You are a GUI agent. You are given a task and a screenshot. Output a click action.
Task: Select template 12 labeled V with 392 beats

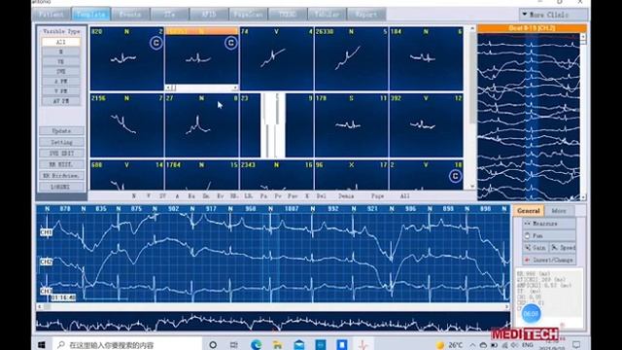click(x=426, y=125)
